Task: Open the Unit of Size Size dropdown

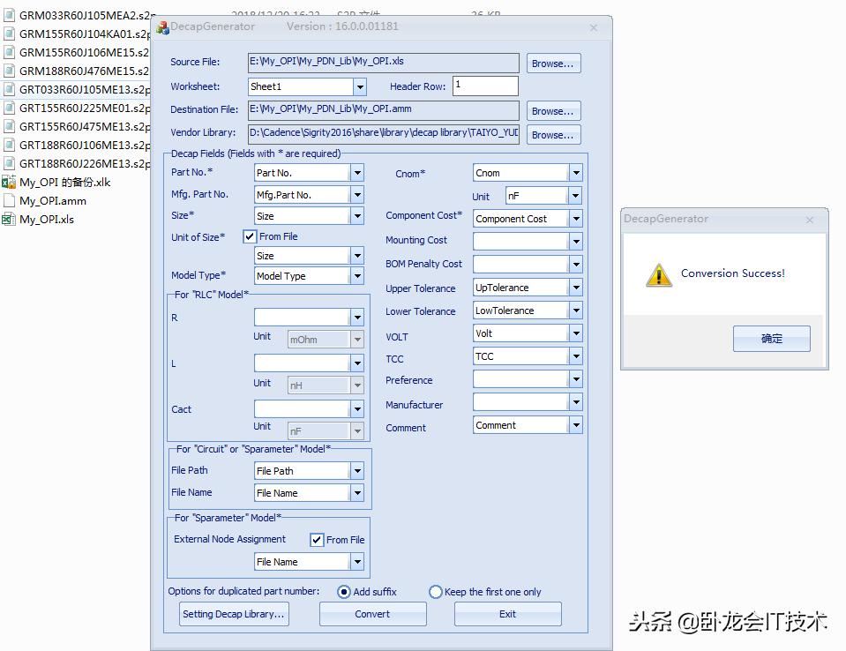Action: [357, 256]
